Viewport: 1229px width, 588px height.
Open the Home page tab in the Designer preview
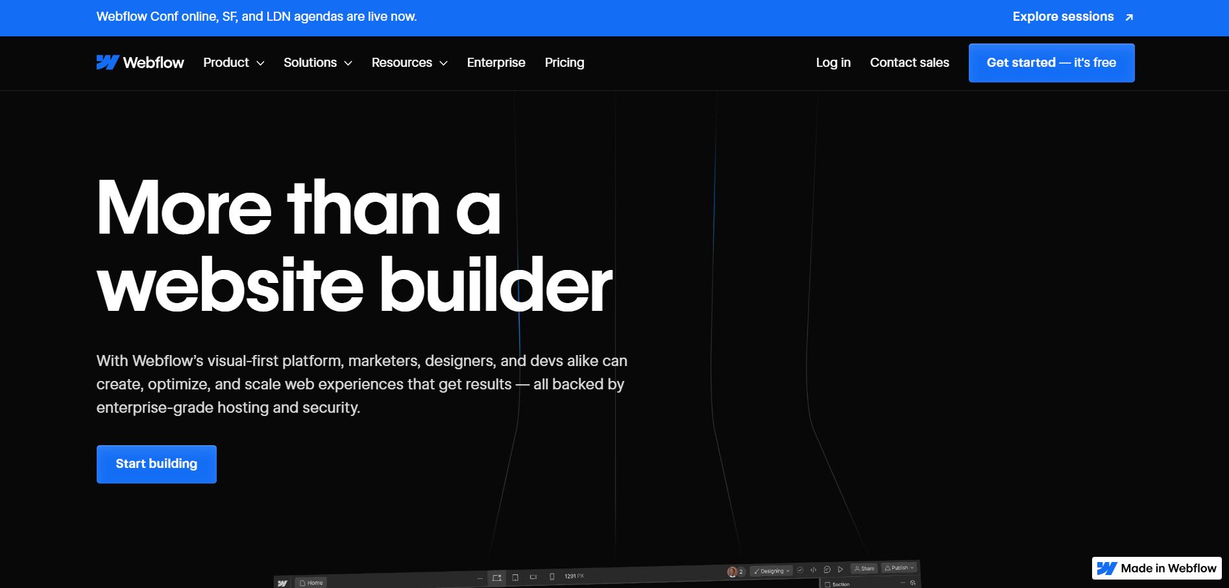[x=311, y=583]
